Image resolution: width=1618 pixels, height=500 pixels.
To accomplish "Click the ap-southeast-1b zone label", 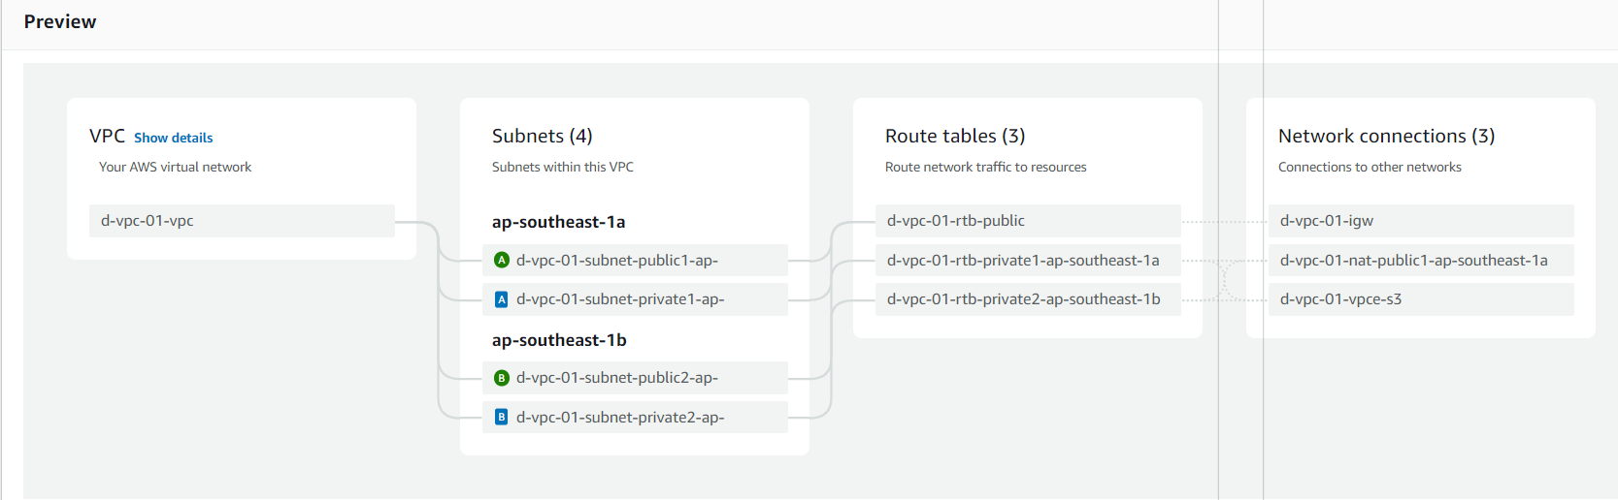I will (559, 340).
